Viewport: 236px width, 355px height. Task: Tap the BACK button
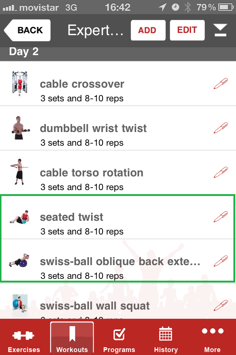click(x=27, y=30)
